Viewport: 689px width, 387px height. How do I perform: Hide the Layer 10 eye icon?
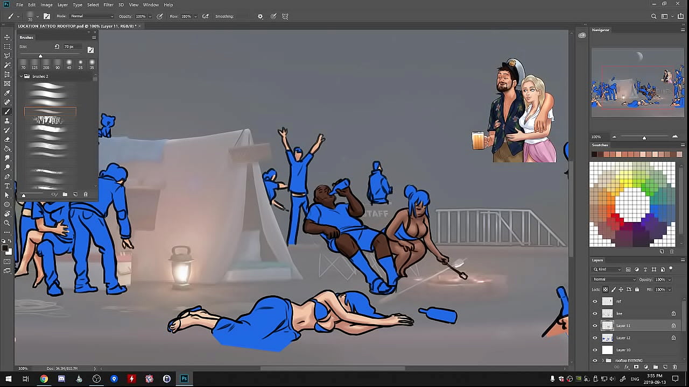(x=595, y=350)
